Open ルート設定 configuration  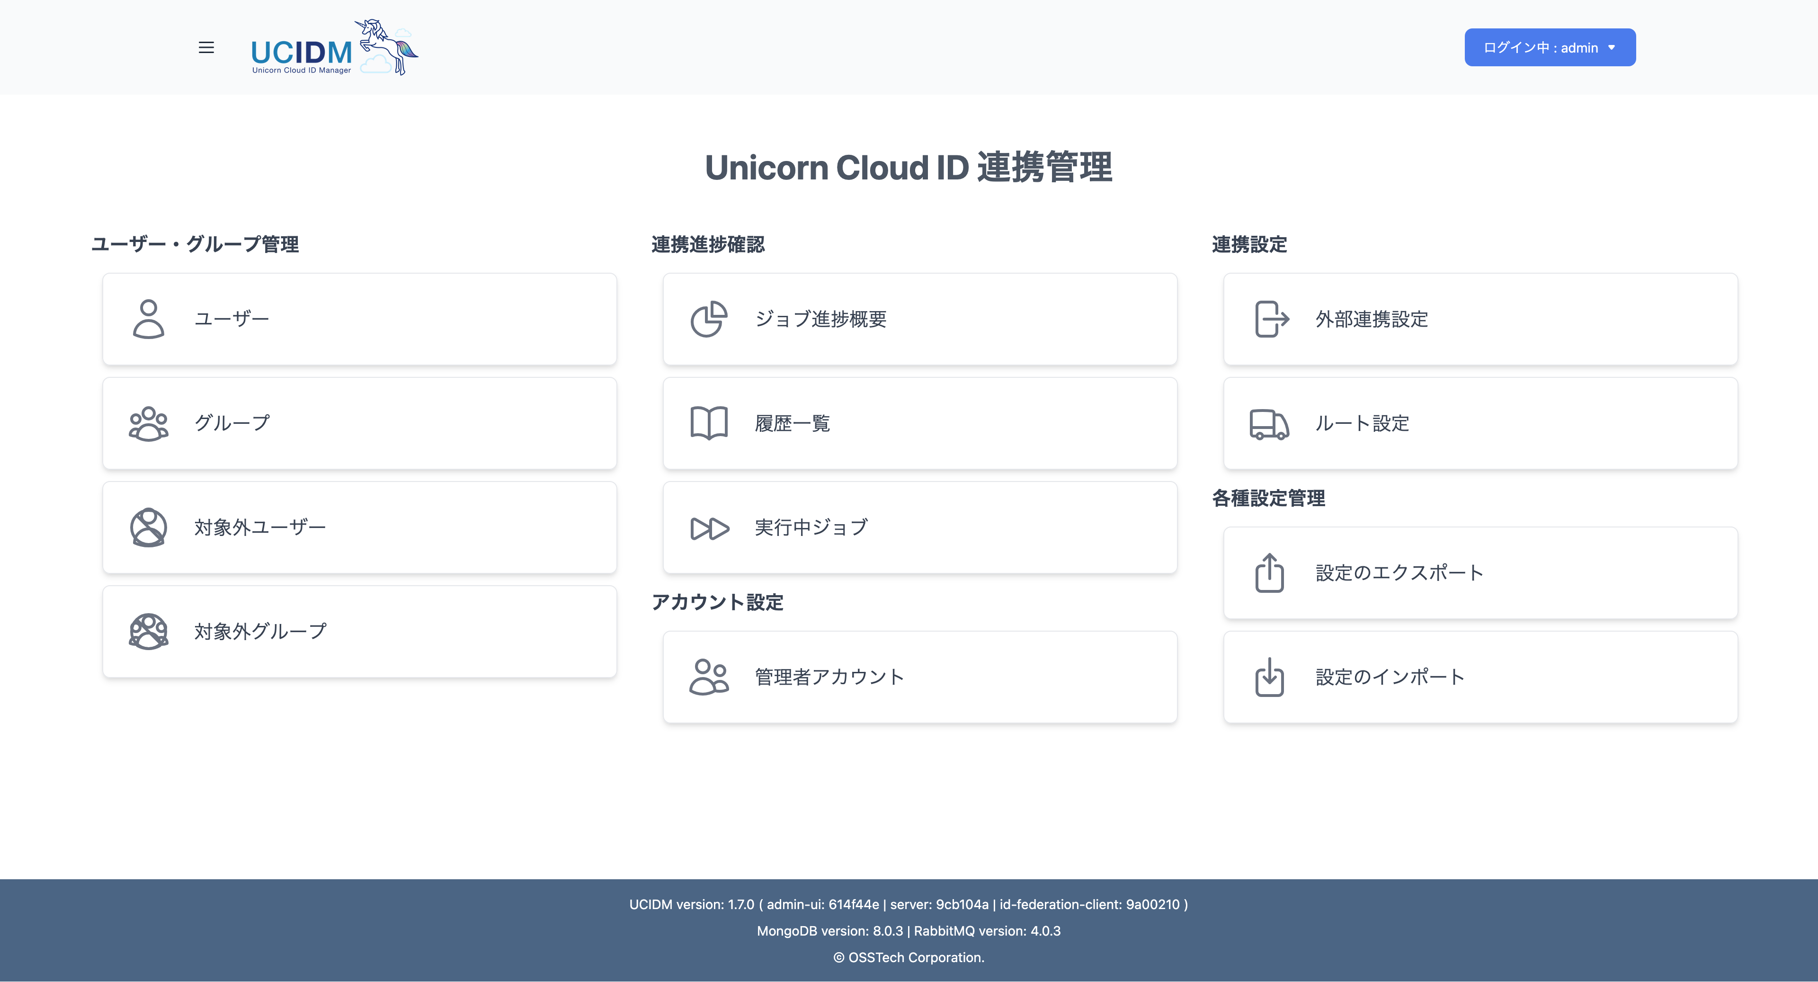(1480, 424)
